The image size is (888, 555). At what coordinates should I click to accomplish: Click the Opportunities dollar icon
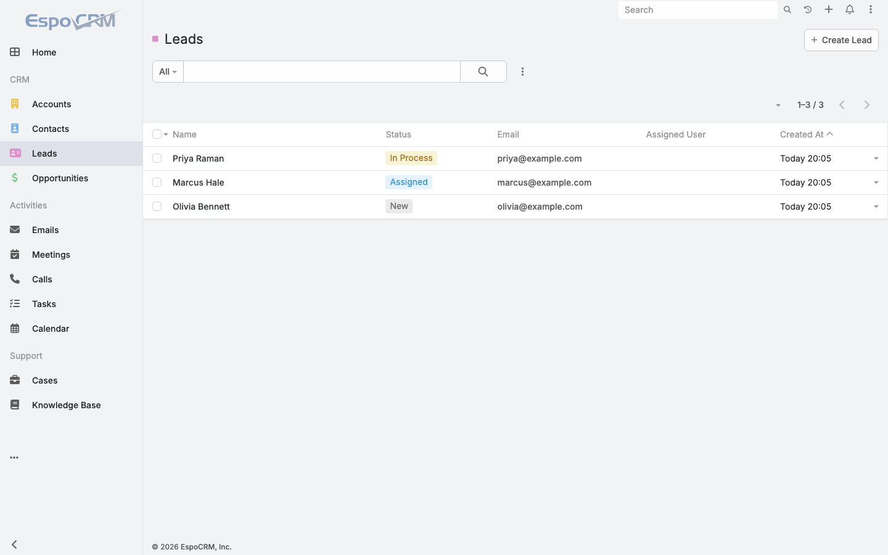click(x=15, y=178)
